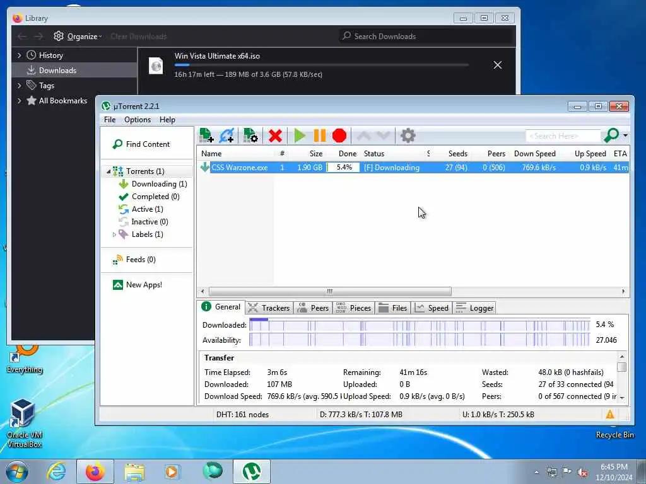Click the Add Torrent toolbar icon
This screenshot has height=484, width=646.
pyautogui.click(x=206, y=135)
